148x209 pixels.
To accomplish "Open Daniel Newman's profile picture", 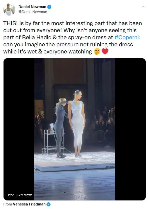I will 9,10.
